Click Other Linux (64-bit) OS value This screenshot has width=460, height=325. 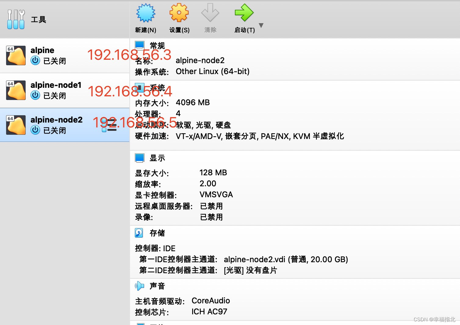213,71
